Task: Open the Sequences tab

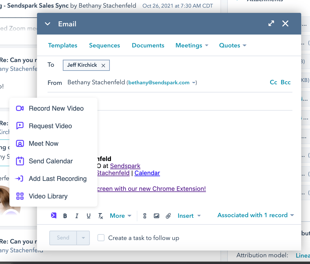Action: (x=105, y=45)
